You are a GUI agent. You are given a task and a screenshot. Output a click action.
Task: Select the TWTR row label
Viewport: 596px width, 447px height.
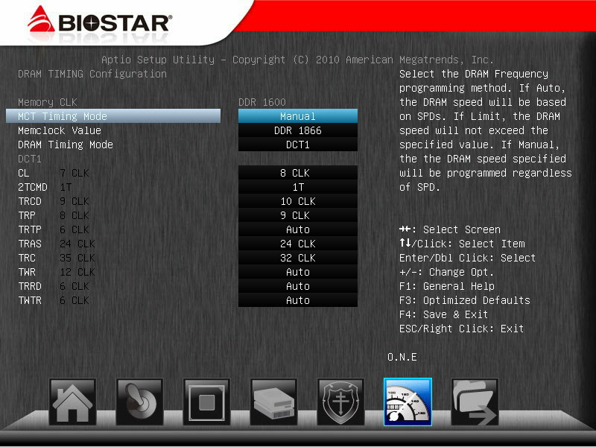[30, 300]
